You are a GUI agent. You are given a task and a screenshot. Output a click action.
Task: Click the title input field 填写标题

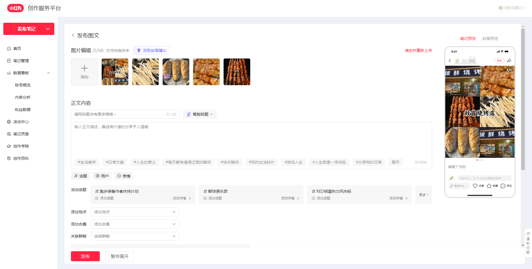pos(125,114)
